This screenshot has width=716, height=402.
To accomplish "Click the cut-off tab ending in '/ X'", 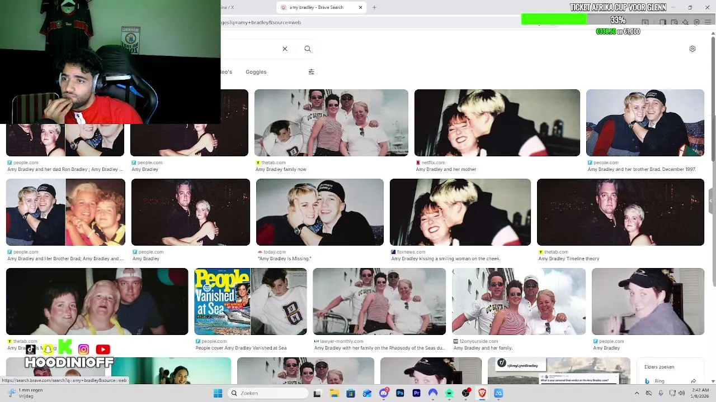I will (x=228, y=7).
